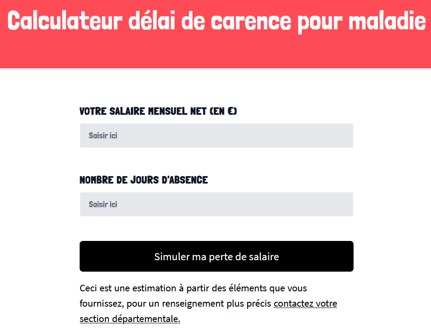Click the word 'Calculateur' in the banner

pos(65,21)
